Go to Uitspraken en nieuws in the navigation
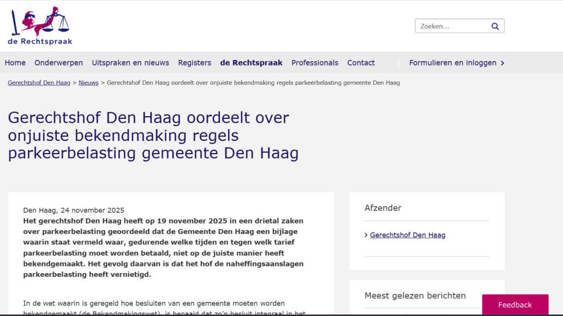 [130, 63]
